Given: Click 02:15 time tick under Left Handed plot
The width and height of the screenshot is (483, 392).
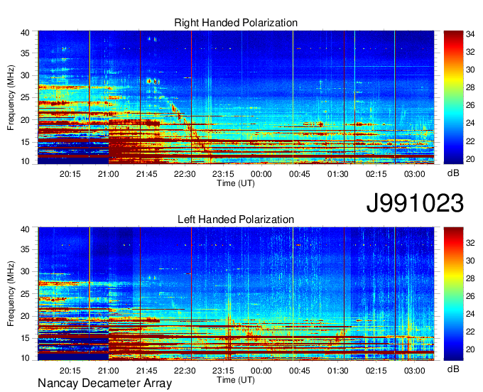Looking at the screenshot, I should [x=376, y=371].
